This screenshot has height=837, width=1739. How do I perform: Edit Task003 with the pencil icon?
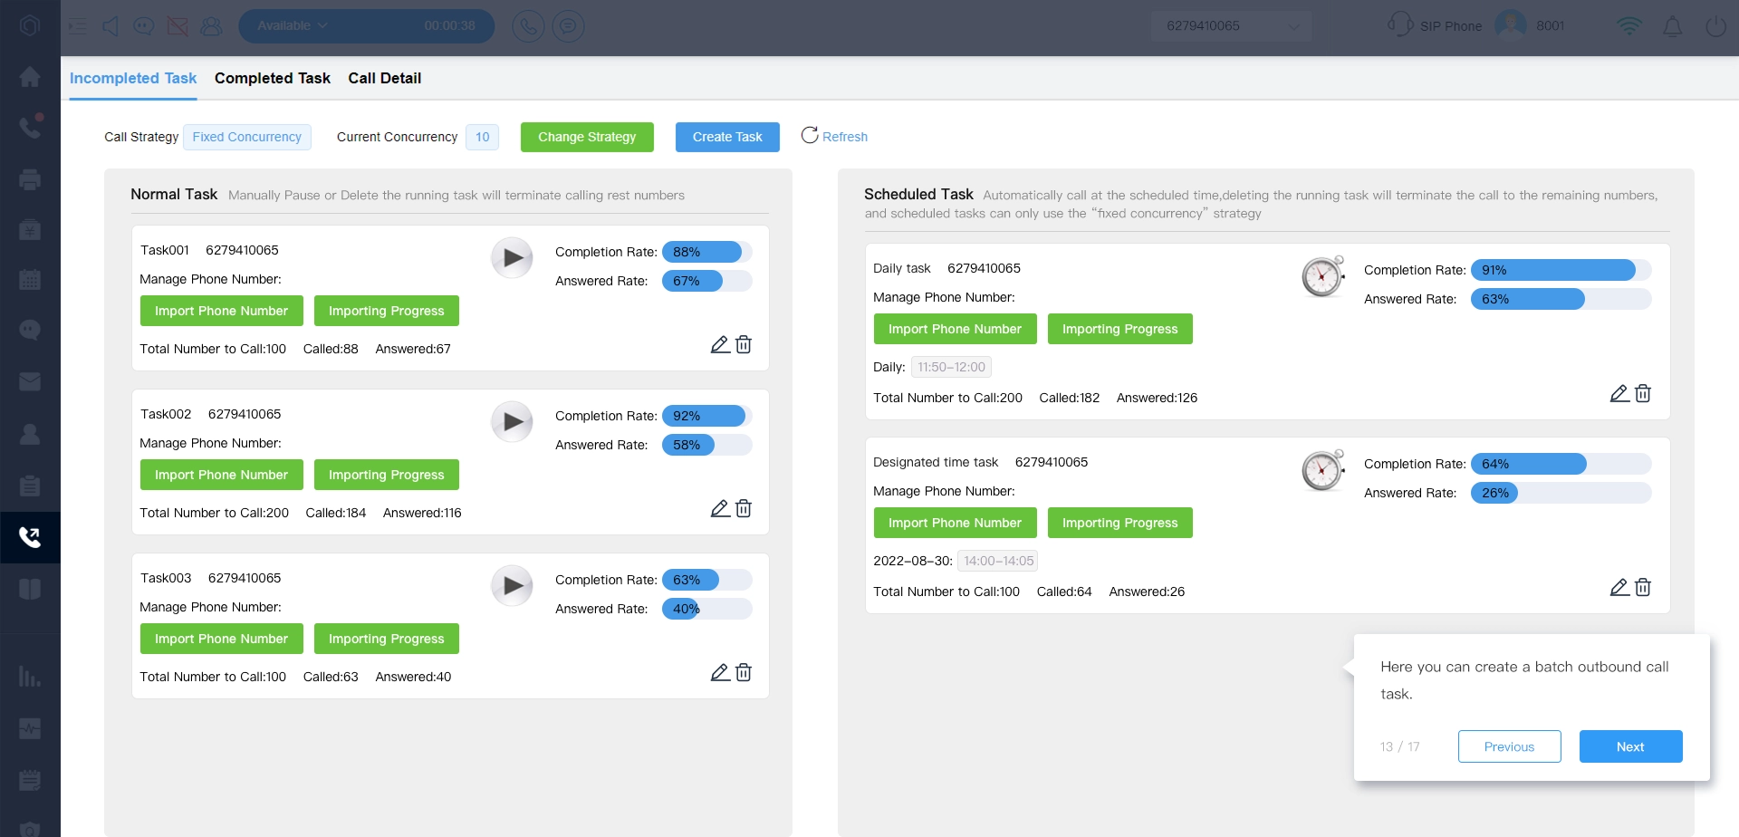pos(720,672)
